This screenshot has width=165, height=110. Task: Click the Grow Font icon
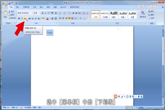(43, 13)
